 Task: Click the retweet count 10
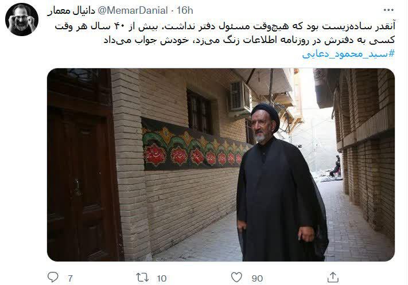[x=162, y=279]
